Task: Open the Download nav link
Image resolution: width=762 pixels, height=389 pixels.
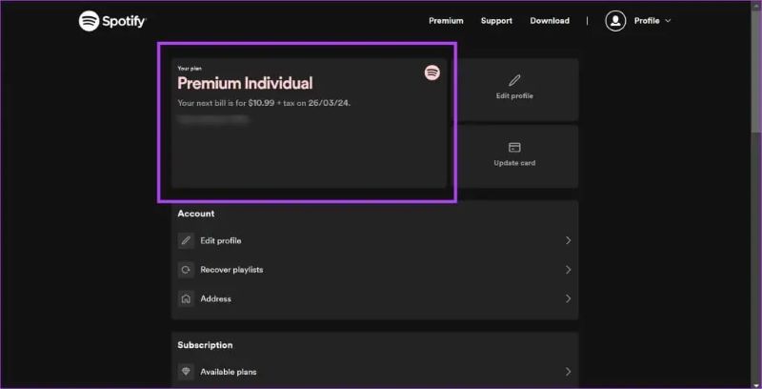Action: (550, 21)
